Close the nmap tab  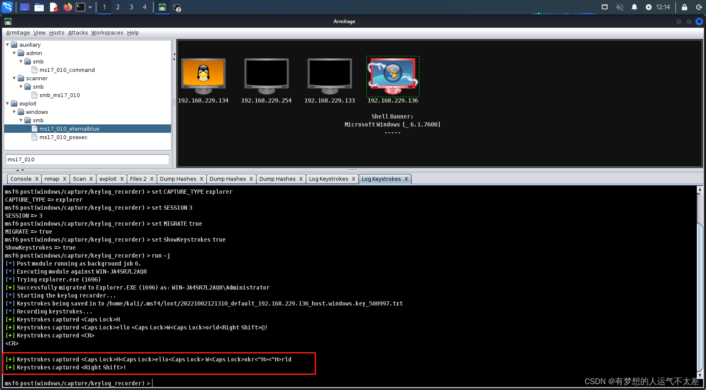pyautogui.click(x=64, y=179)
